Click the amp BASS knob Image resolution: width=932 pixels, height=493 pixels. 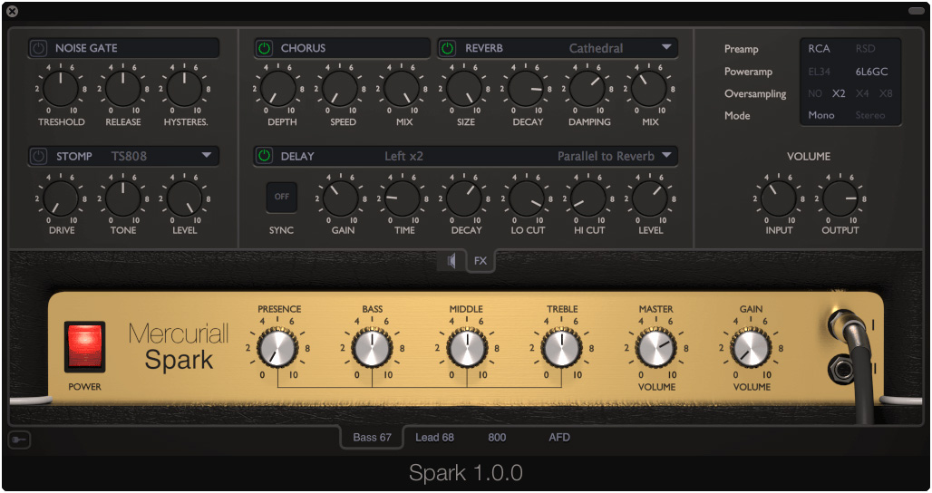tap(372, 348)
